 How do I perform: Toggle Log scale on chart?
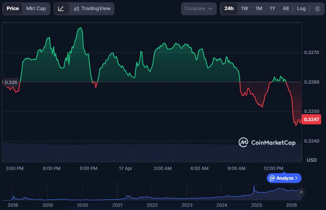pyautogui.click(x=301, y=9)
